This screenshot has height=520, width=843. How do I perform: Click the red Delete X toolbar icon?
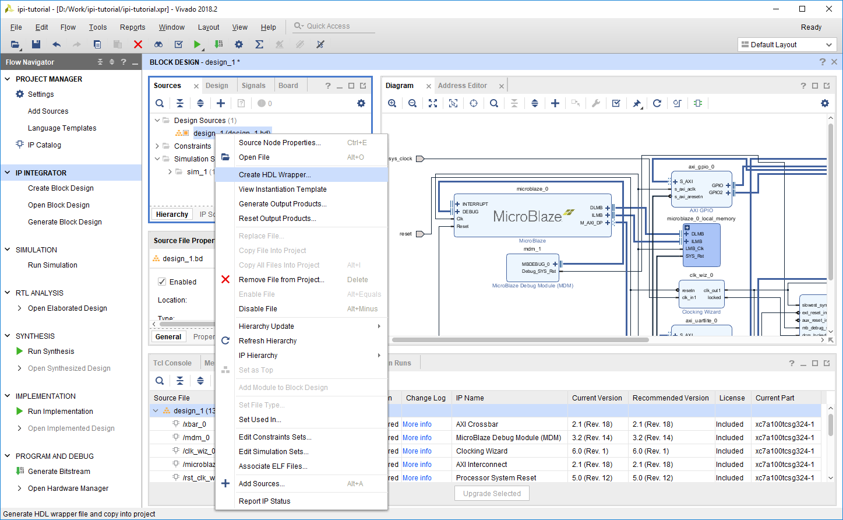click(138, 44)
